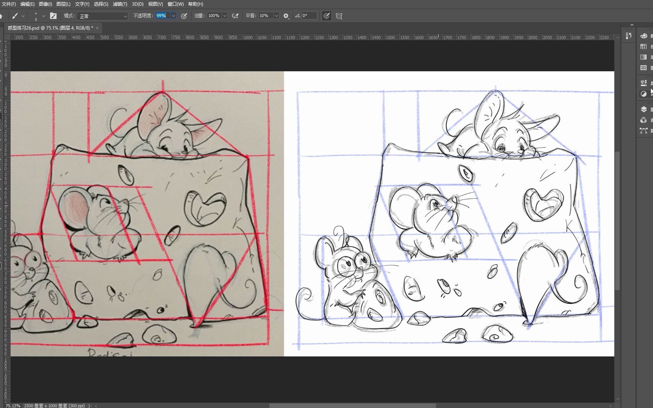The width and height of the screenshot is (653, 408).
Task: Toggle pressure control for opacity
Action: coord(184,16)
